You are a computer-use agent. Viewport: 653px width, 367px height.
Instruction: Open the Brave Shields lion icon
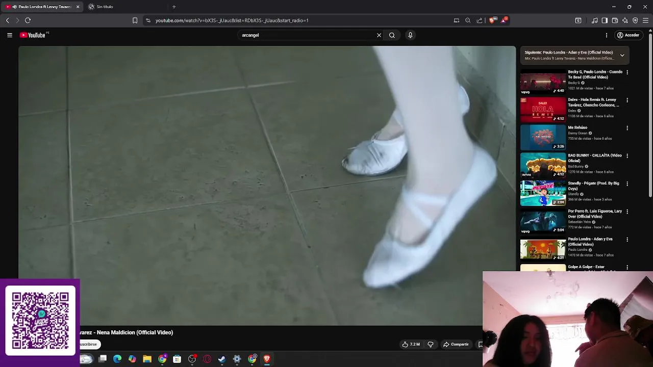[492, 20]
